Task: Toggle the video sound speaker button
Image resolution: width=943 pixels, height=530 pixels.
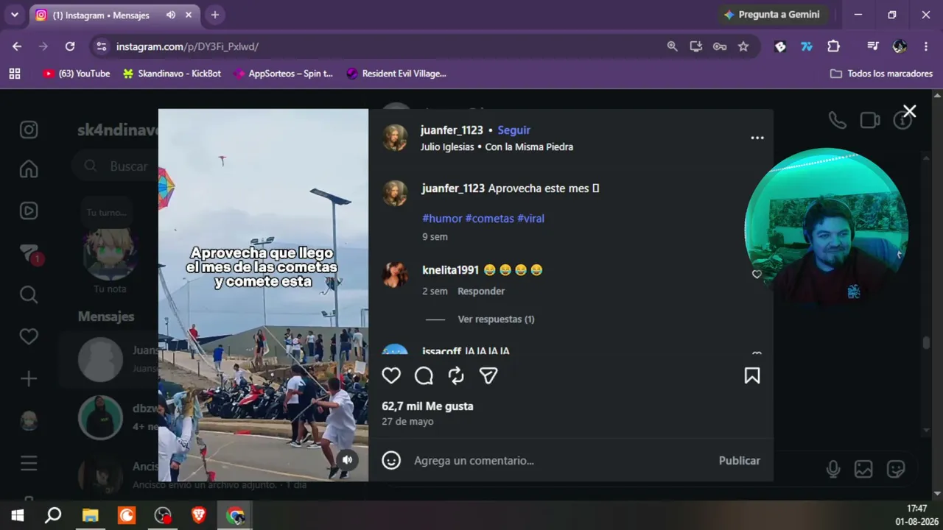Action: click(347, 460)
